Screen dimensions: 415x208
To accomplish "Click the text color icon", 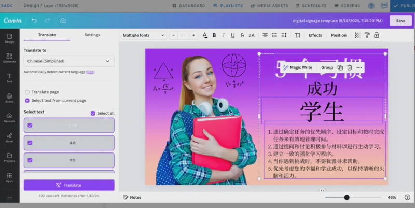I will [205, 35].
